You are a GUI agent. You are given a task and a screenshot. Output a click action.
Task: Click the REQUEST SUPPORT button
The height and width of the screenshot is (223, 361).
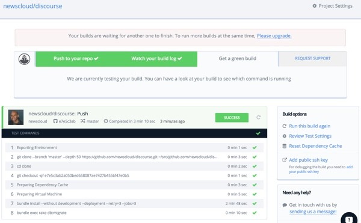[312, 59]
